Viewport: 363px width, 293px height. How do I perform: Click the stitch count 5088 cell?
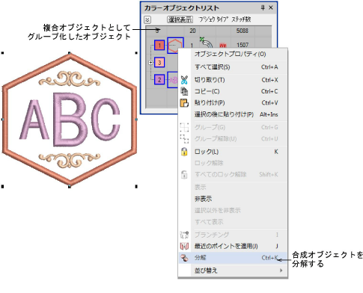point(242,31)
